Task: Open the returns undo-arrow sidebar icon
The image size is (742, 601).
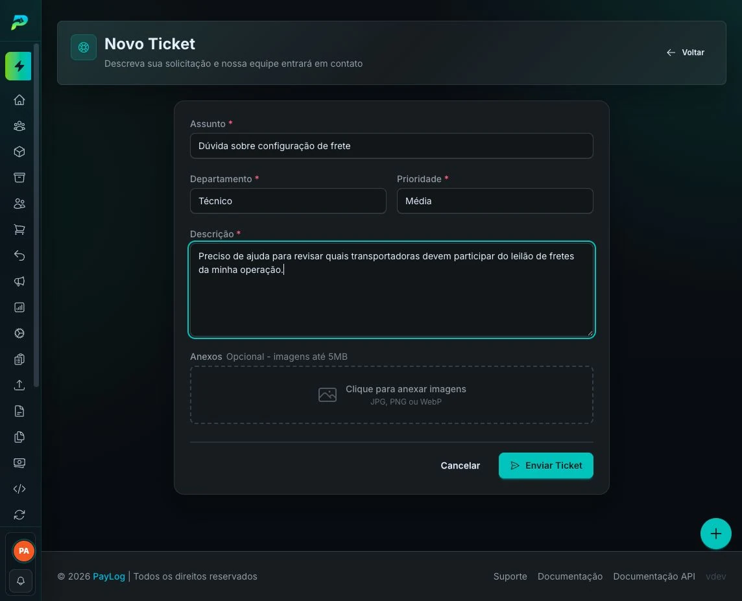Action: tap(19, 255)
